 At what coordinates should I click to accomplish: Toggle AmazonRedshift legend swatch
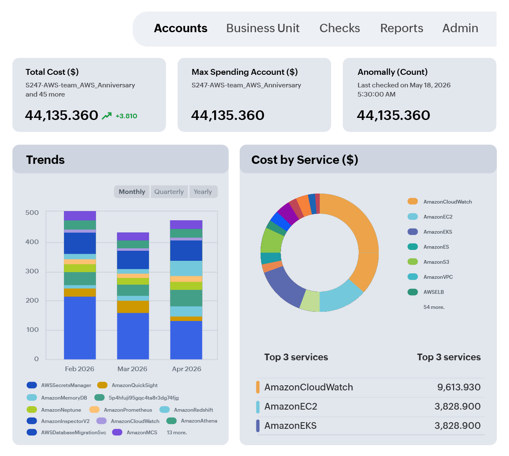[x=165, y=410]
